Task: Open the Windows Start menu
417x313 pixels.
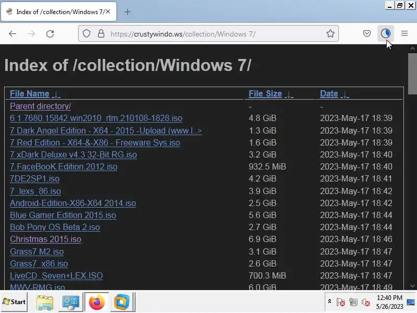Action: (x=14, y=302)
